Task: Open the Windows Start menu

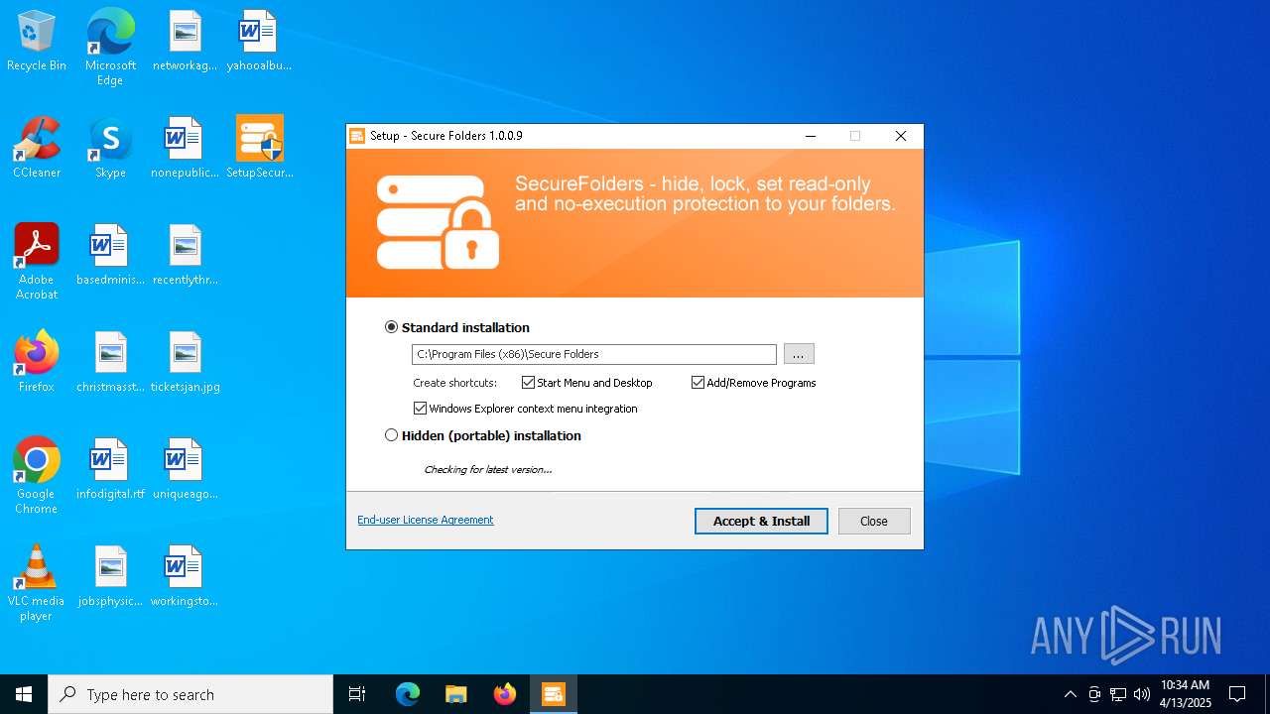Action: pyautogui.click(x=24, y=694)
